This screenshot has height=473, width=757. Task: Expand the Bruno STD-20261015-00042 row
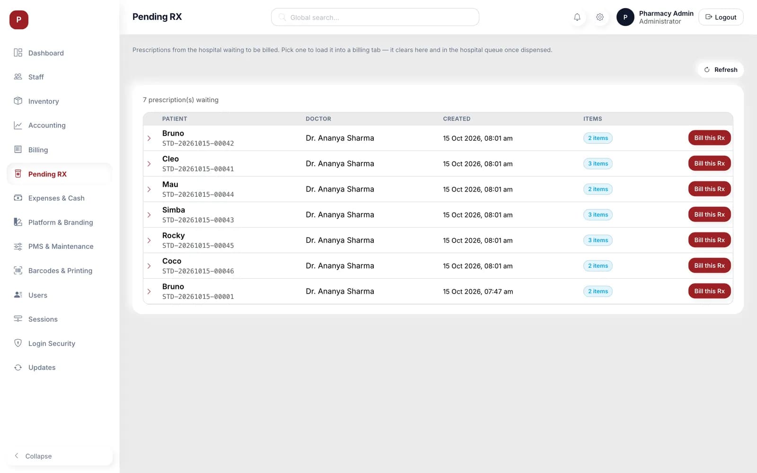[x=149, y=138]
